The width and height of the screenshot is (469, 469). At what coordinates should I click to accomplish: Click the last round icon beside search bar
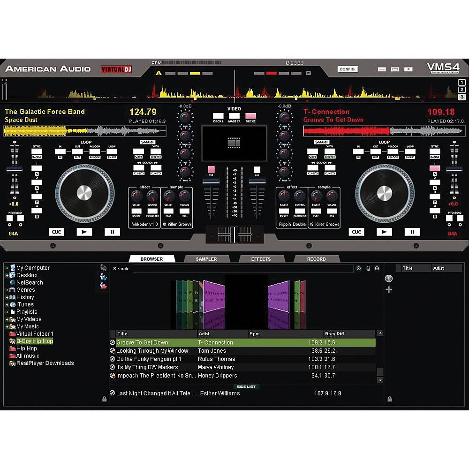(377, 269)
